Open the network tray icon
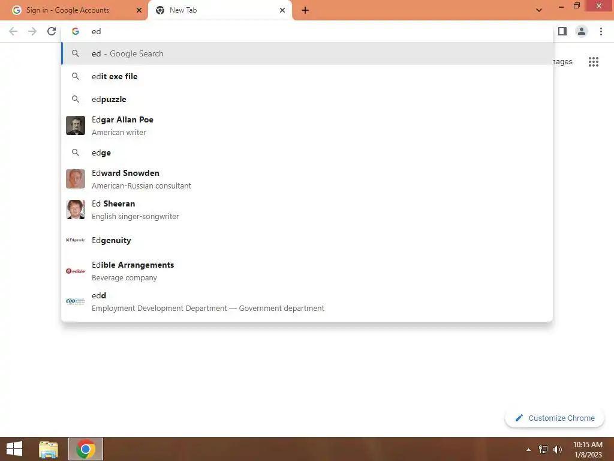 pyautogui.click(x=543, y=450)
